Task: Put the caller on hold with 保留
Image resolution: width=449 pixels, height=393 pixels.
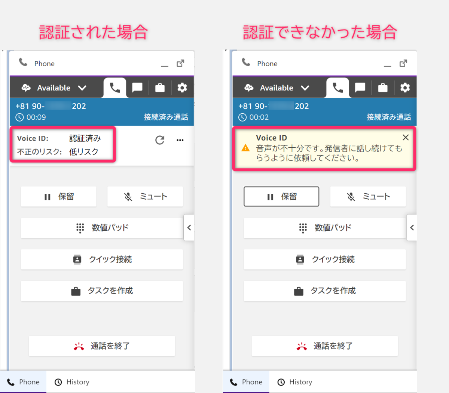Action: [x=58, y=196]
